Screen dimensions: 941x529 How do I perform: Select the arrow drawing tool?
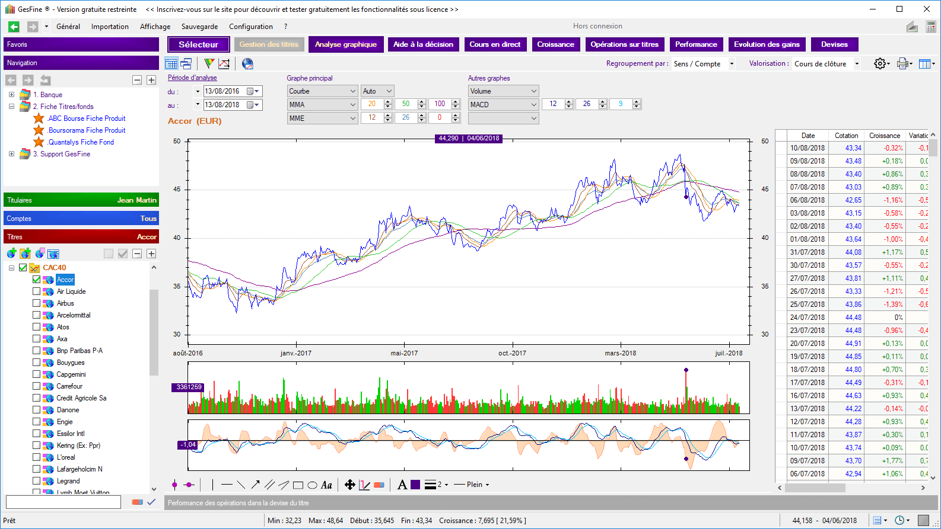click(255, 485)
